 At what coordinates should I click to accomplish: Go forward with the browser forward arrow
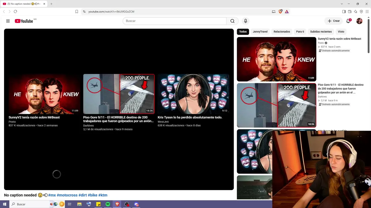(10, 12)
